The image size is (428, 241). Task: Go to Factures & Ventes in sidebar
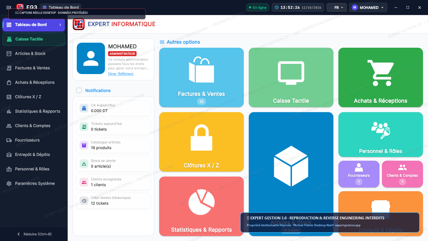click(x=34, y=68)
